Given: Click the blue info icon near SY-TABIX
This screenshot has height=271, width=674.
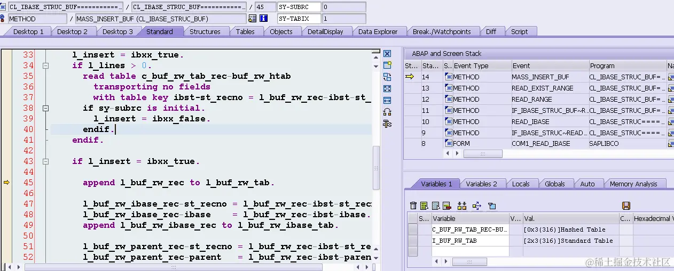Looking at the screenshot, I should (x=263, y=19).
